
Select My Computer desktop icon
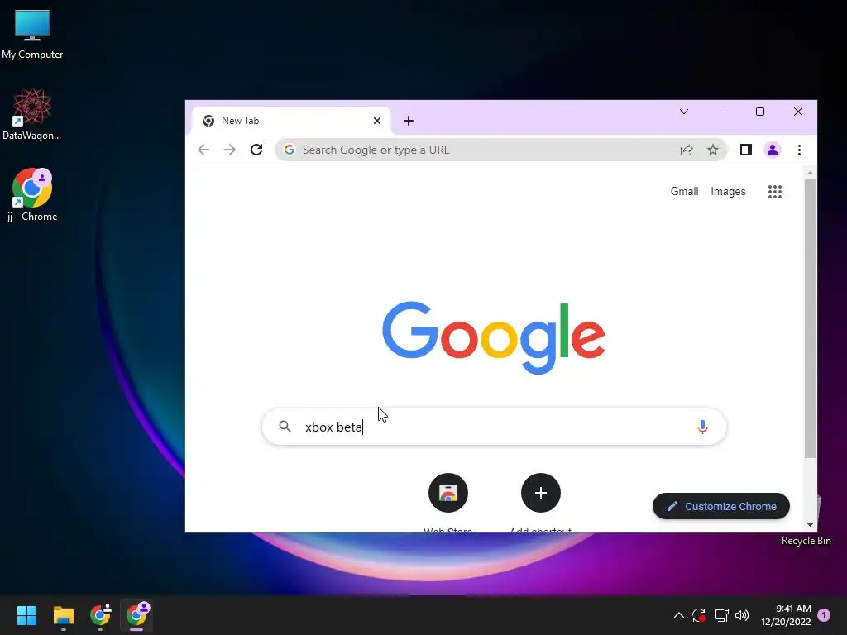(32, 34)
